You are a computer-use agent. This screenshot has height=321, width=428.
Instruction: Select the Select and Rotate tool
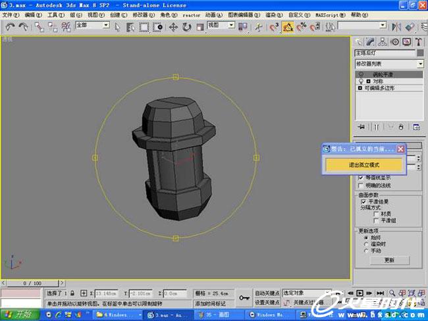click(x=187, y=27)
